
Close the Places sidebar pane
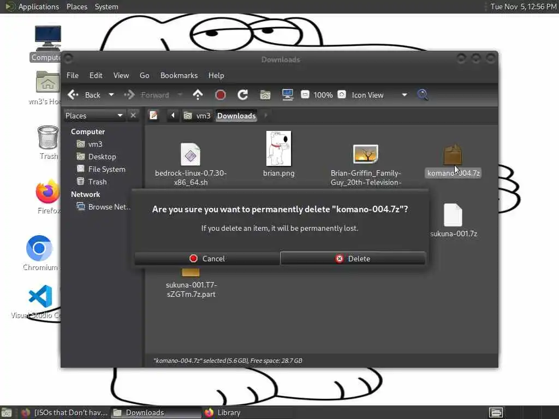pyautogui.click(x=133, y=116)
